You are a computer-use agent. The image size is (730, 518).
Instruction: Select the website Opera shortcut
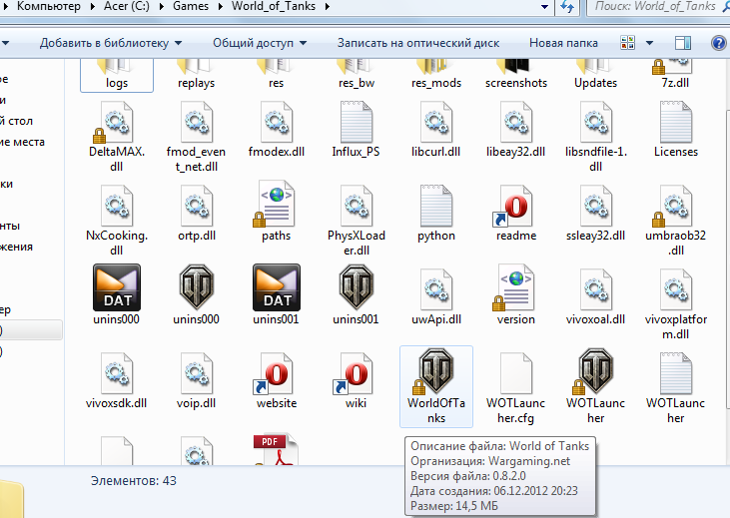[x=276, y=381]
